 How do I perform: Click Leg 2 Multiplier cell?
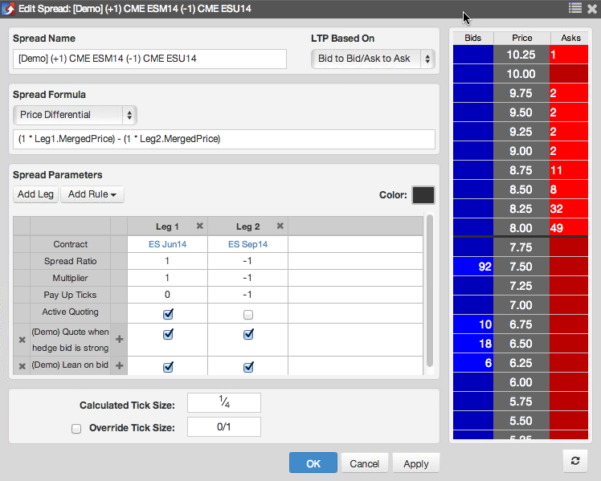pos(247,278)
